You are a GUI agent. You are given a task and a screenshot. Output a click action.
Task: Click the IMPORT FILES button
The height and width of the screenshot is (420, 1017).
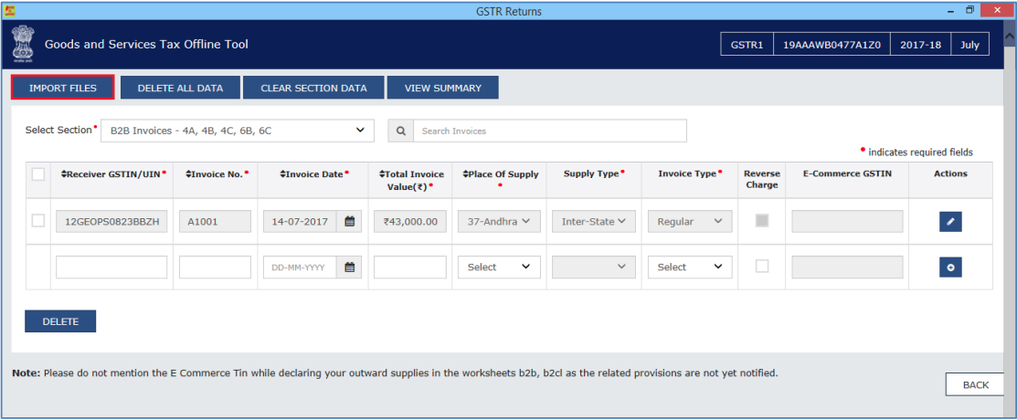(x=63, y=88)
